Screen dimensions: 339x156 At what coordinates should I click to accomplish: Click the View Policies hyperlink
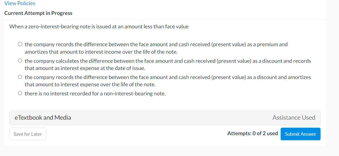pos(20,3)
